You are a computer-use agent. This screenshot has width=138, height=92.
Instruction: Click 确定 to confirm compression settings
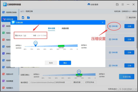click(65, 63)
